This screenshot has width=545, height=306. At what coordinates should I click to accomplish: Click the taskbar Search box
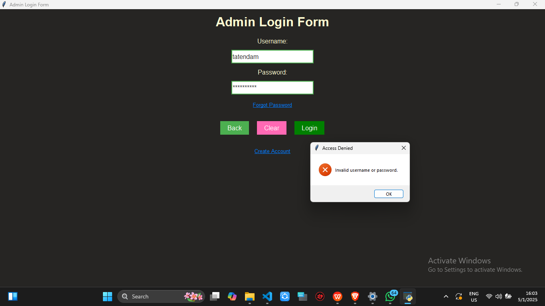click(x=161, y=296)
